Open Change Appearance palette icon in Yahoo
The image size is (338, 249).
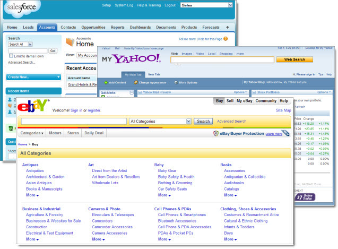(136, 82)
